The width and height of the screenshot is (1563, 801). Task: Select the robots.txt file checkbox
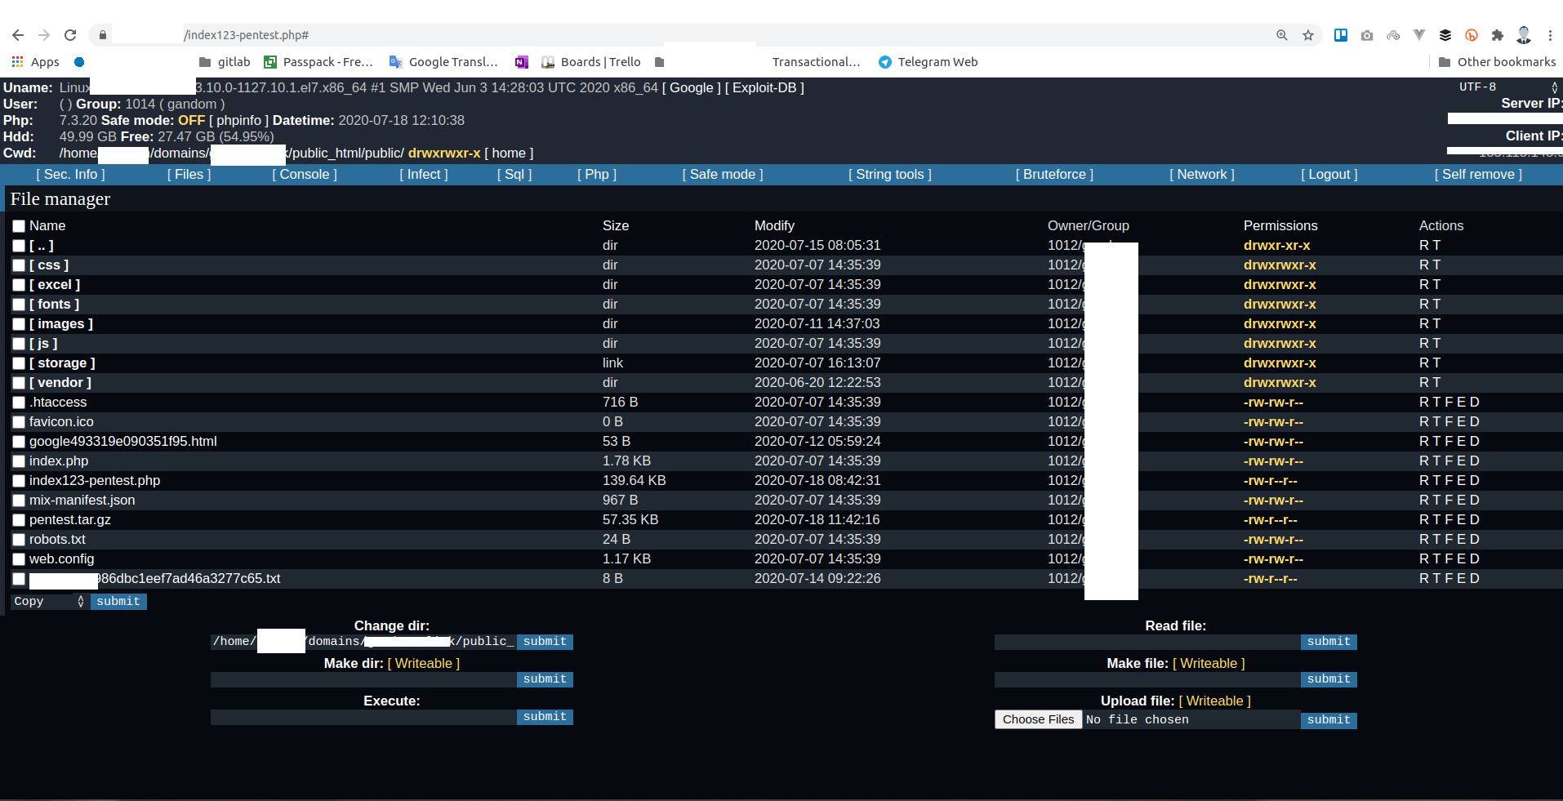pos(18,540)
